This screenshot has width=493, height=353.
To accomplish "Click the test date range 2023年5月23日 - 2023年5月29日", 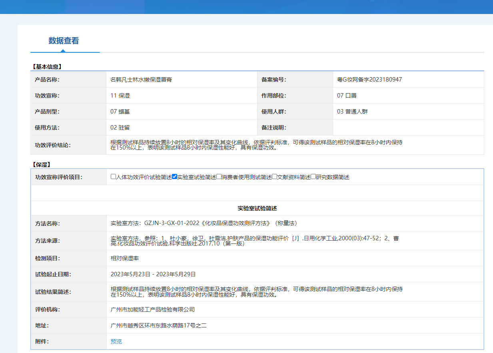I will click(153, 274).
